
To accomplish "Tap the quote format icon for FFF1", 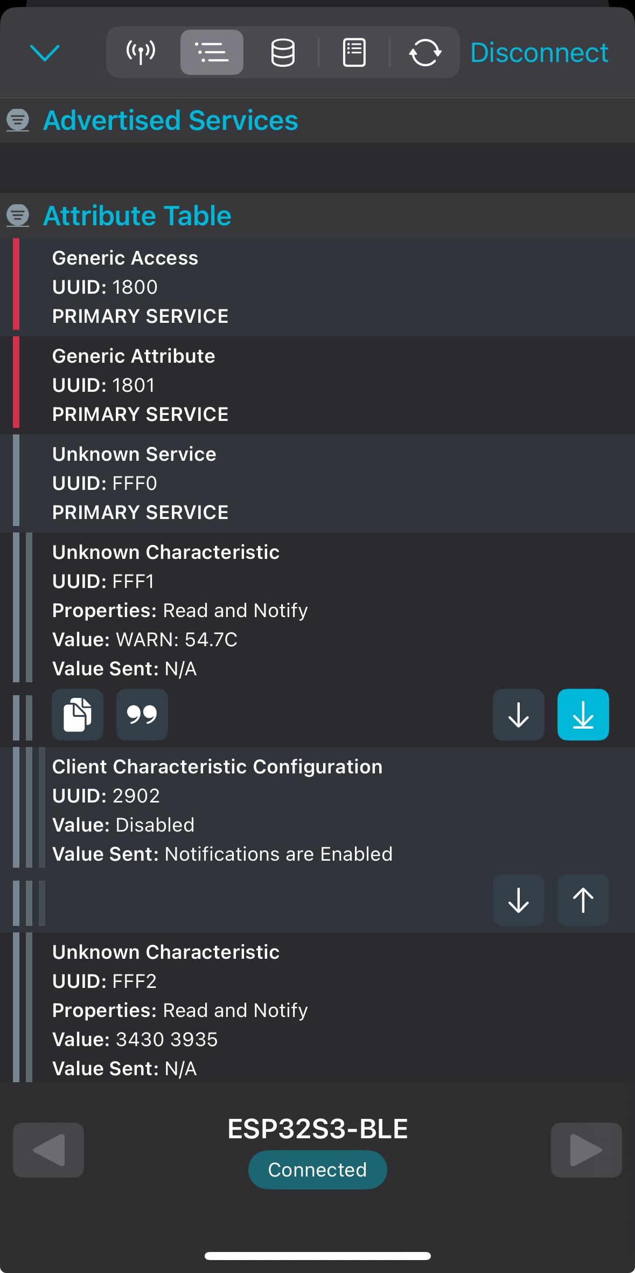I will click(142, 715).
